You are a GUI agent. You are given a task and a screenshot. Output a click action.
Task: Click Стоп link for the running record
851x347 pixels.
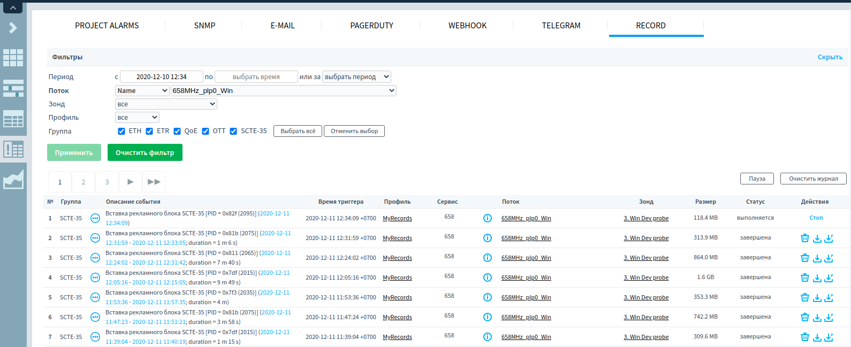[x=816, y=218]
